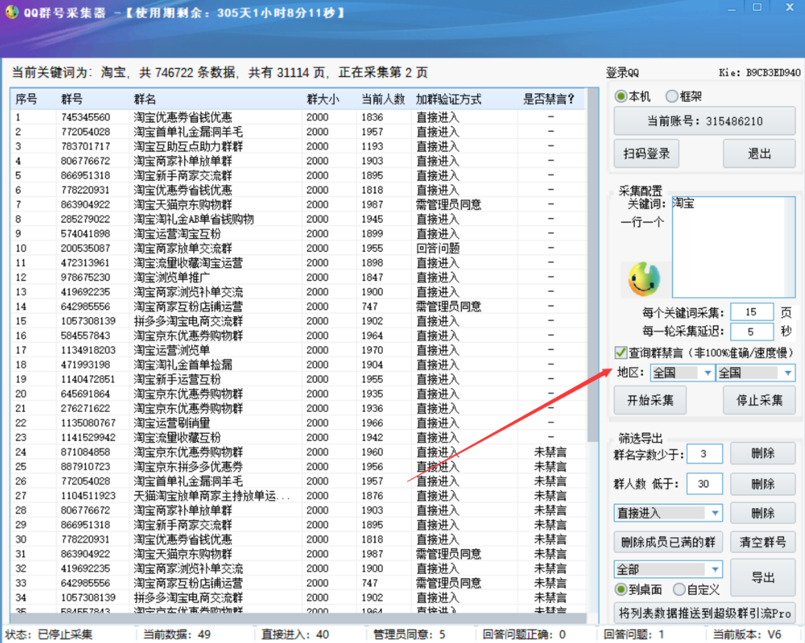Click the 每个关键词采集 pages field
The height and width of the screenshot is (643, 805).
pyautogui.click(x=751, y=312)
